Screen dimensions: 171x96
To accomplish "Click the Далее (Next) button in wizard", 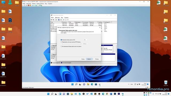I will pos(89,59).
